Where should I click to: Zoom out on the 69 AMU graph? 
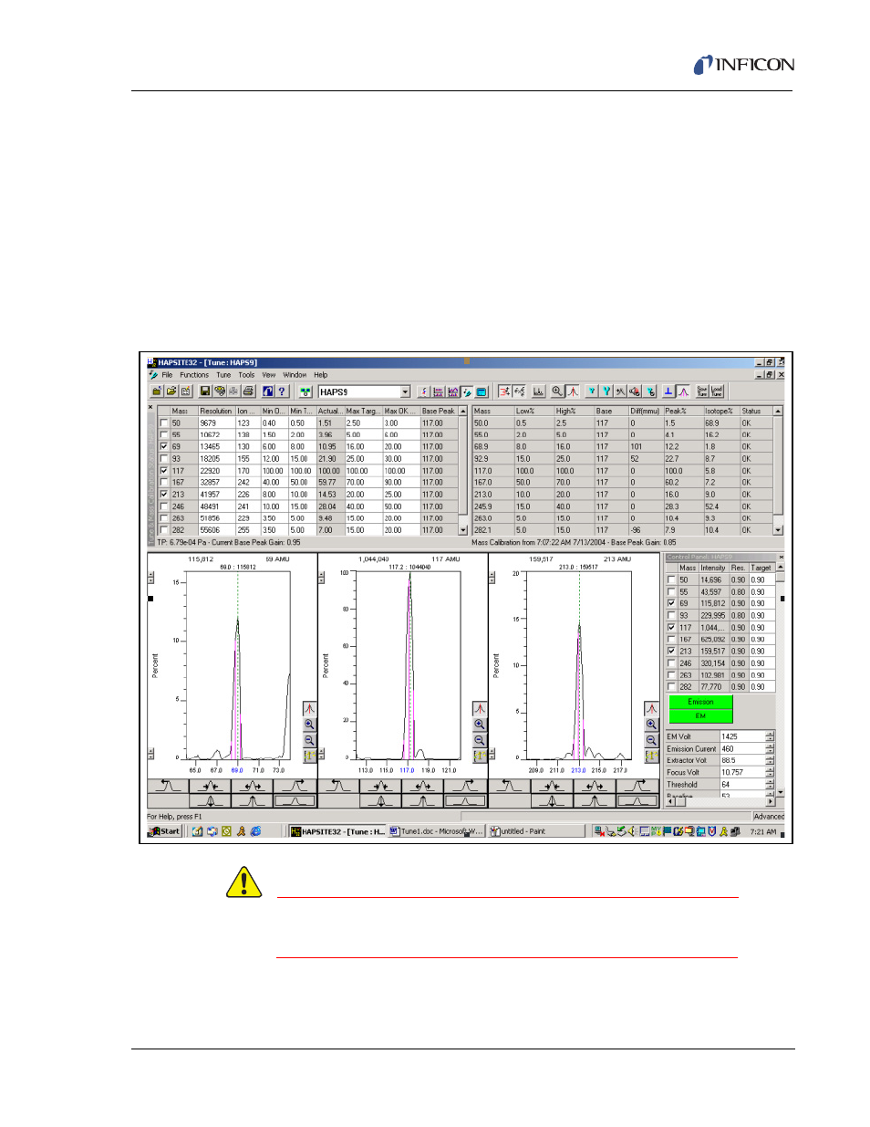310,740
